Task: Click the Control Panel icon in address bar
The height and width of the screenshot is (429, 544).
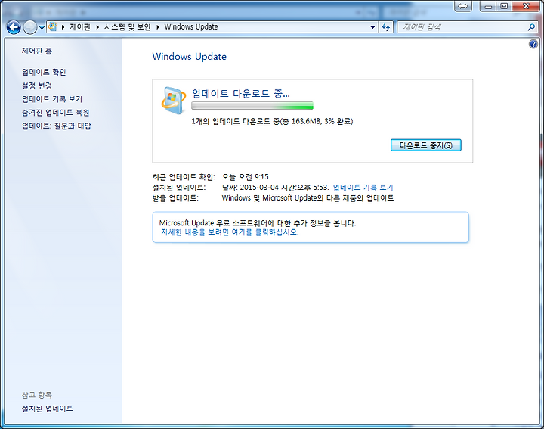Action: tap(53, 26)
